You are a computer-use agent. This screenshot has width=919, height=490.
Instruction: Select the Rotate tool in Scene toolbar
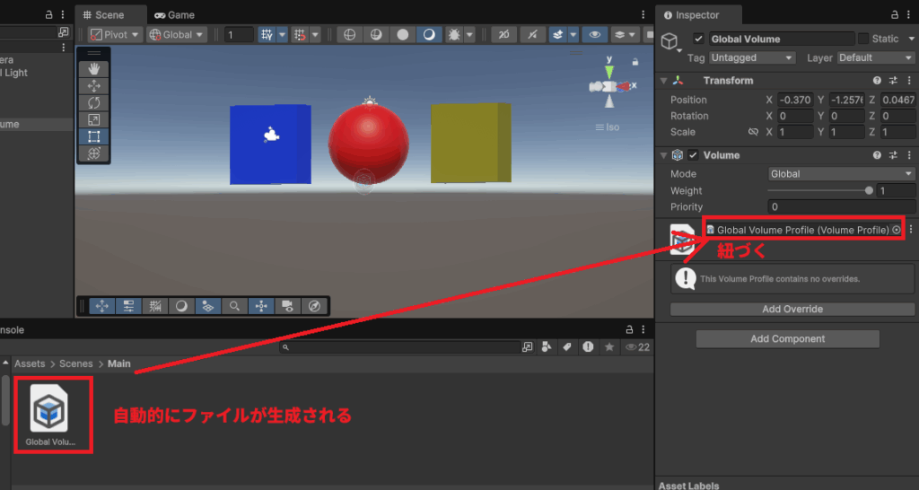point(93,103)
